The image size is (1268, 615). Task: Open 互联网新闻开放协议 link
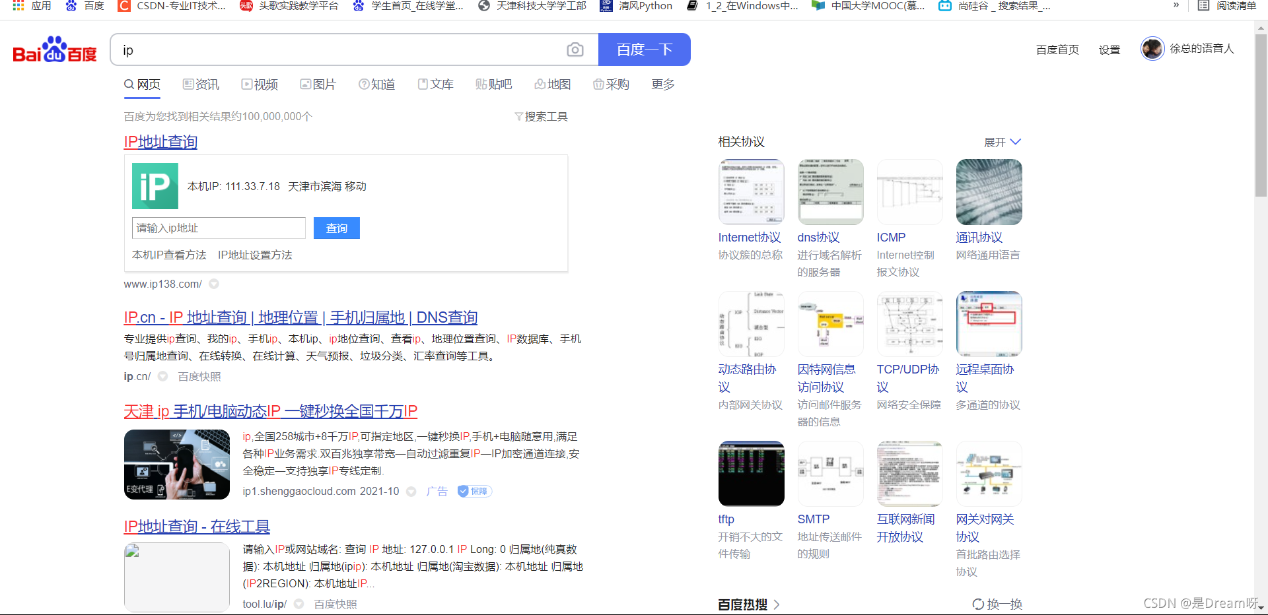click(906, 528)
